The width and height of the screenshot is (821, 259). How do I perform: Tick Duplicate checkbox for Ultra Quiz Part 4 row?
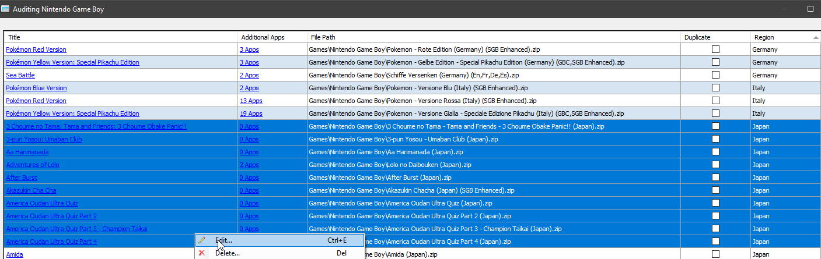point(715,242)
